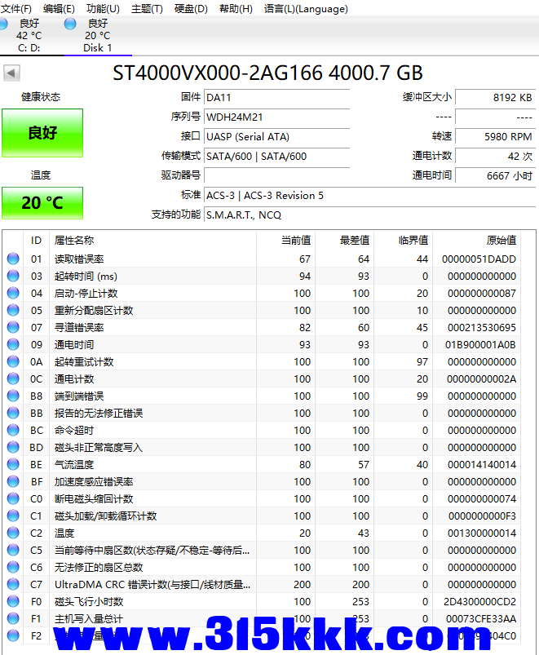Open the 编辑(E) menu
Image resolution: width=539 pixels, height=655 pixels.
[x=59, y=9]
